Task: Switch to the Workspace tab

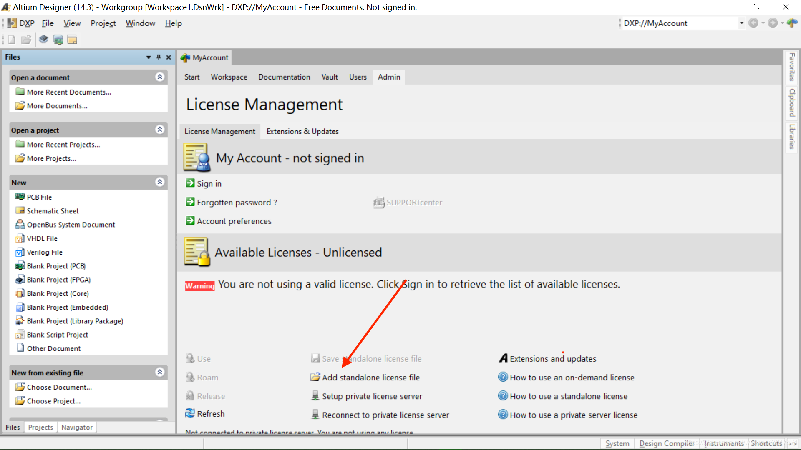Action: 229,77
